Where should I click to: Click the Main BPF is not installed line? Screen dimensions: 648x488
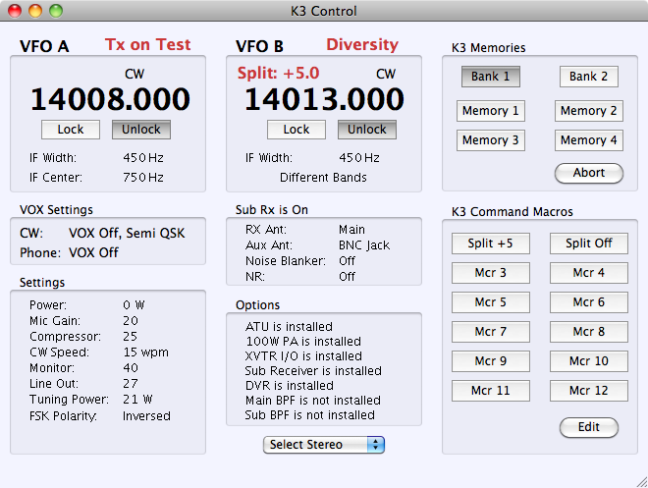coord(313,401)
